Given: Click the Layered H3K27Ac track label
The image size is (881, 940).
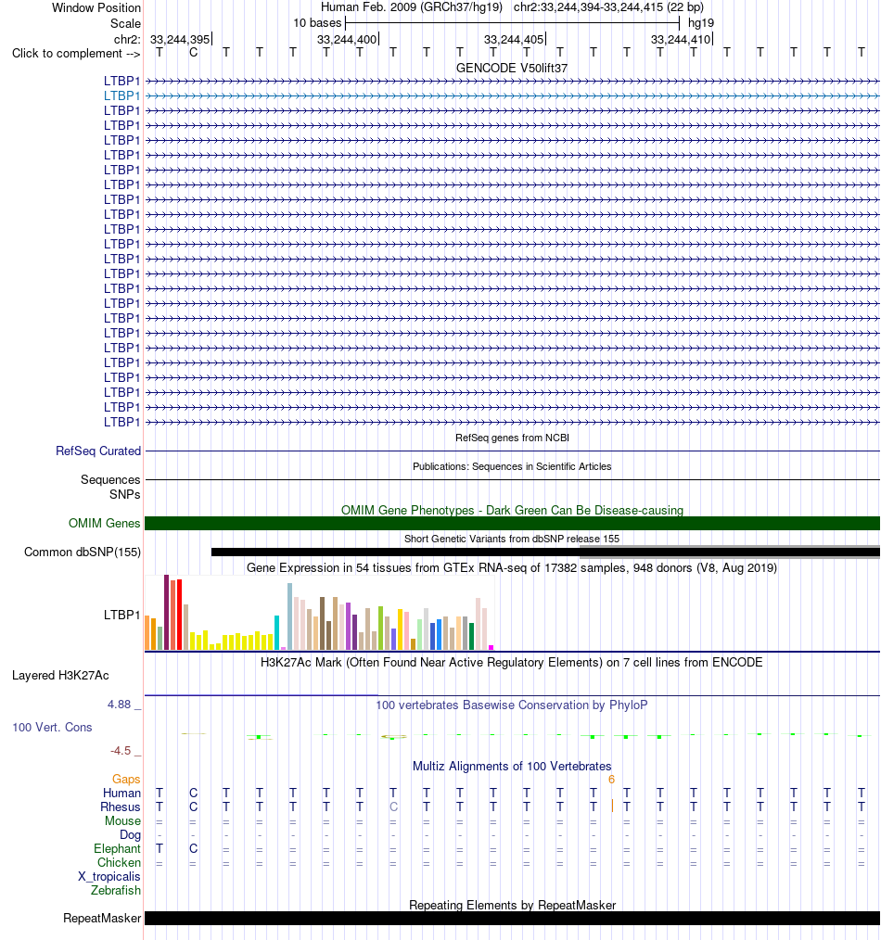Looking at the screenshot, I should tap(60, 676).
